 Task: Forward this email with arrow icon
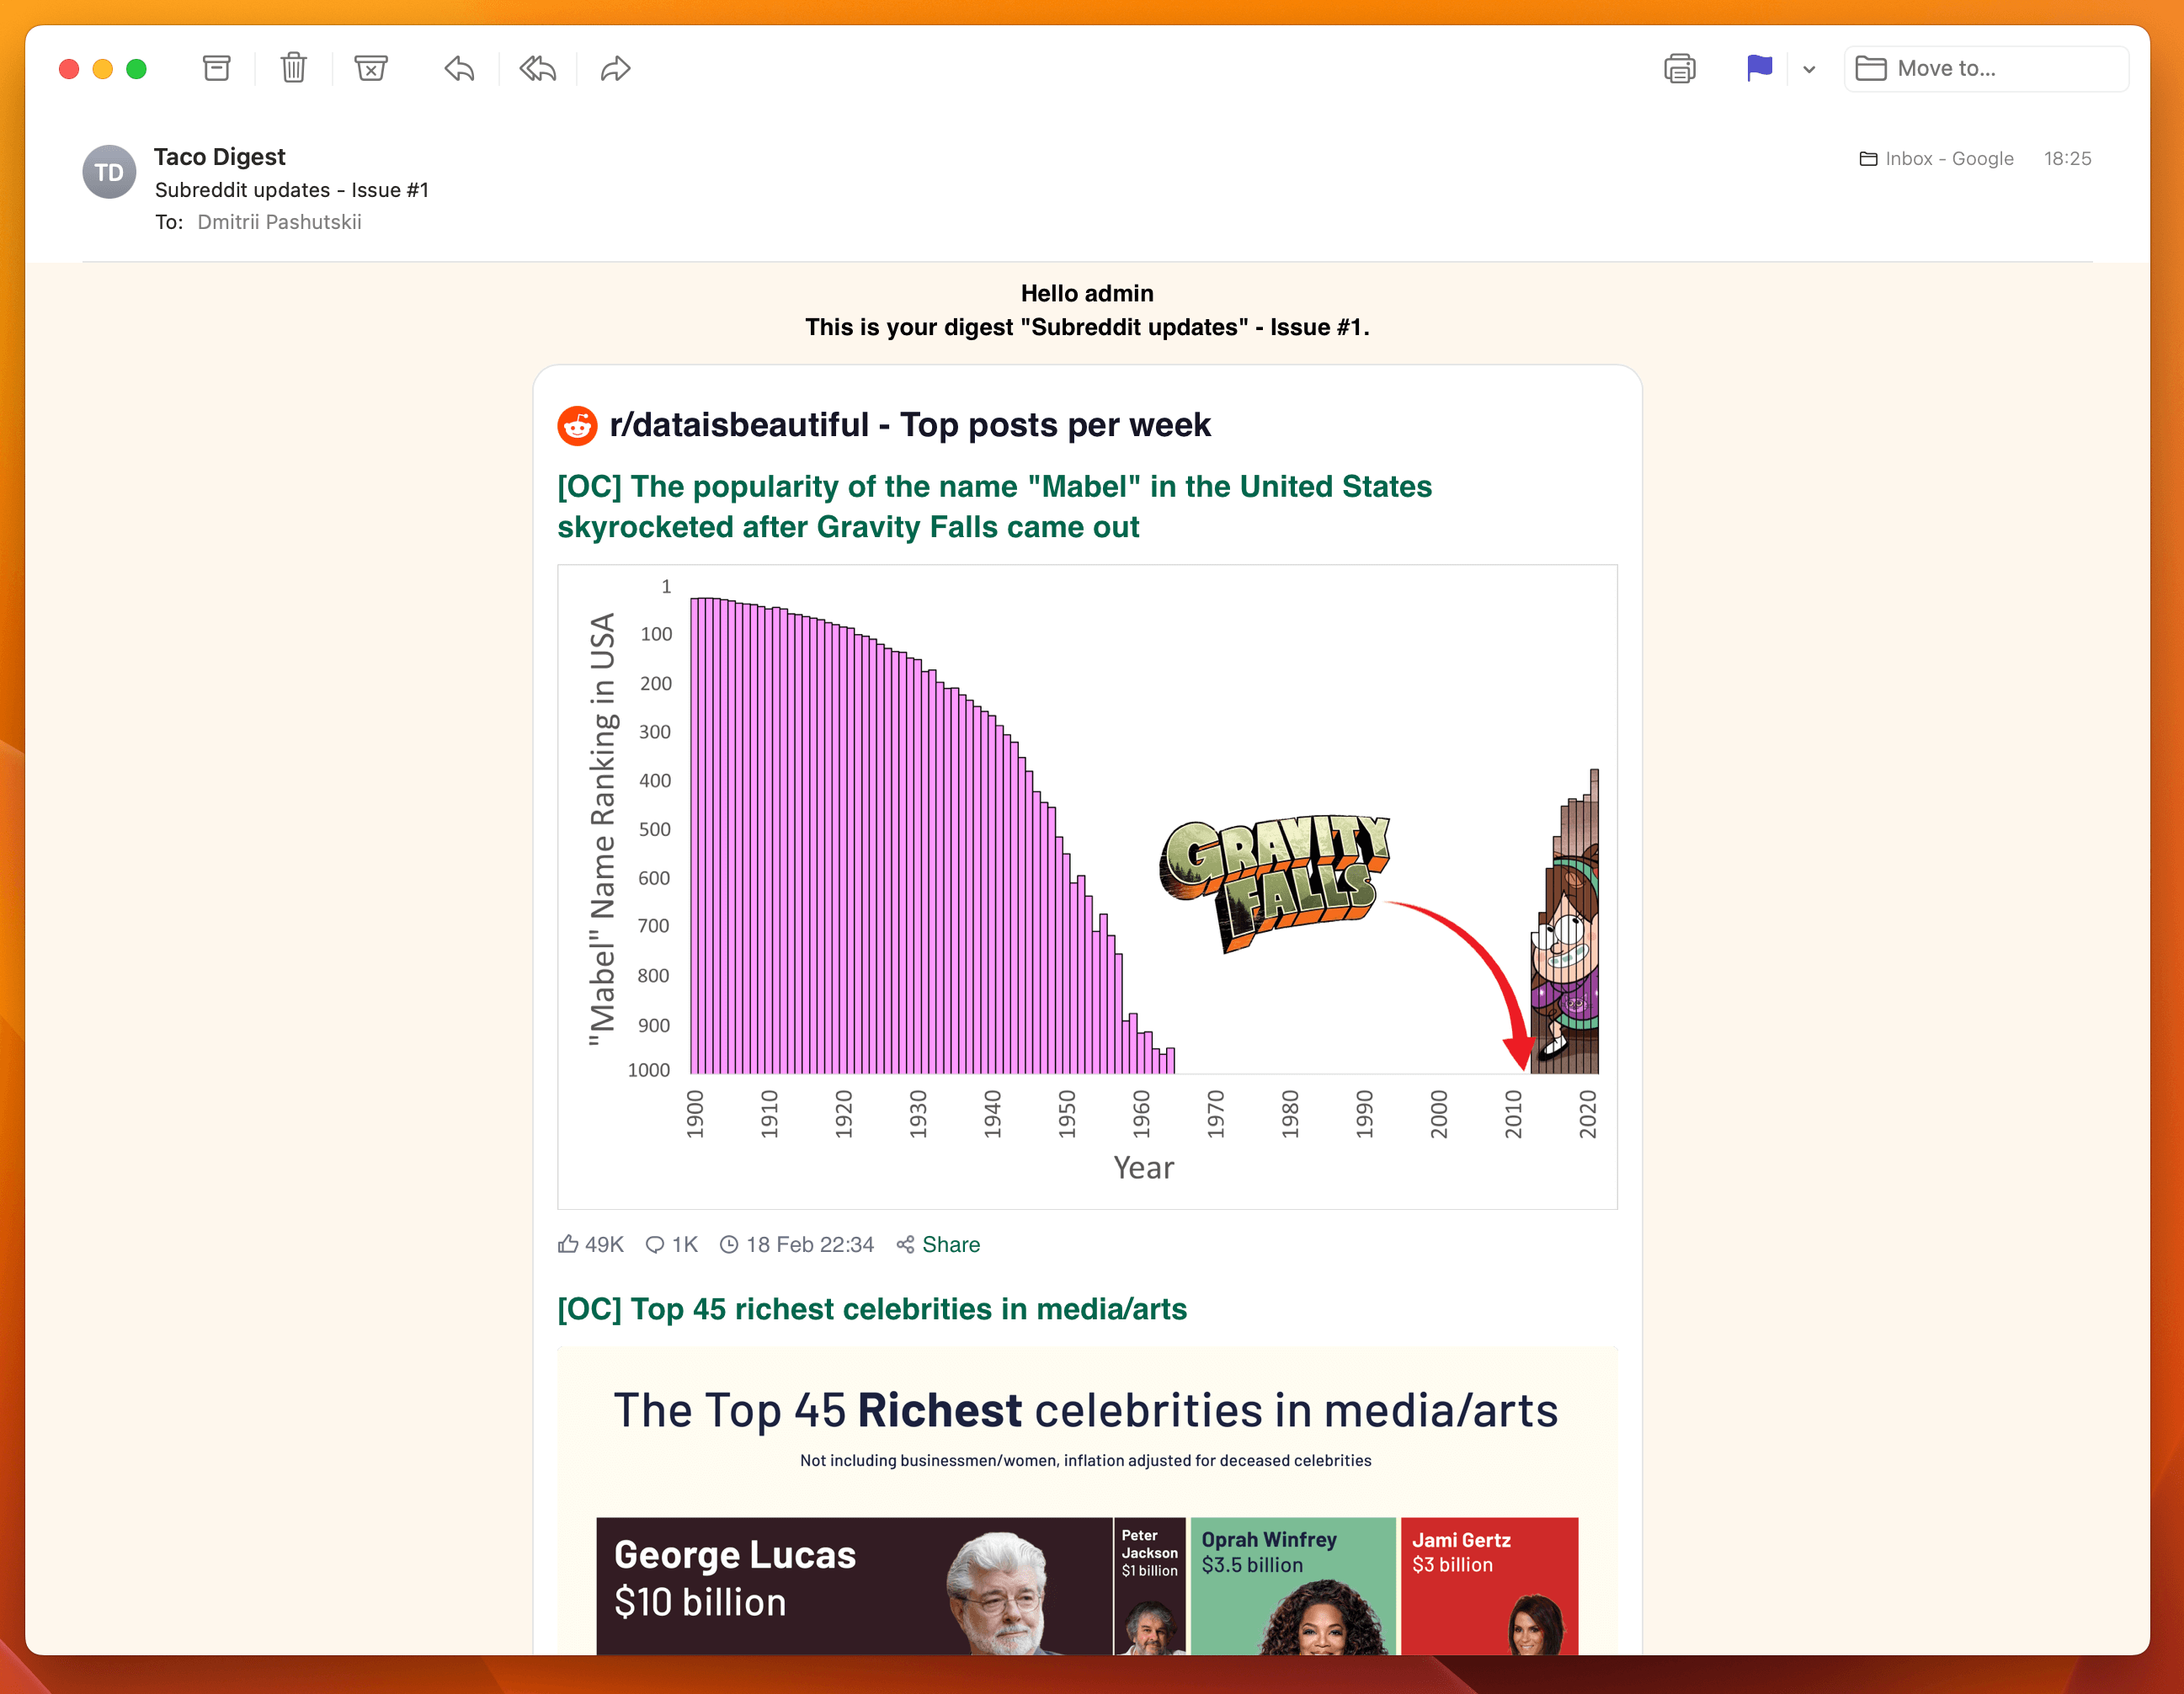615,68
